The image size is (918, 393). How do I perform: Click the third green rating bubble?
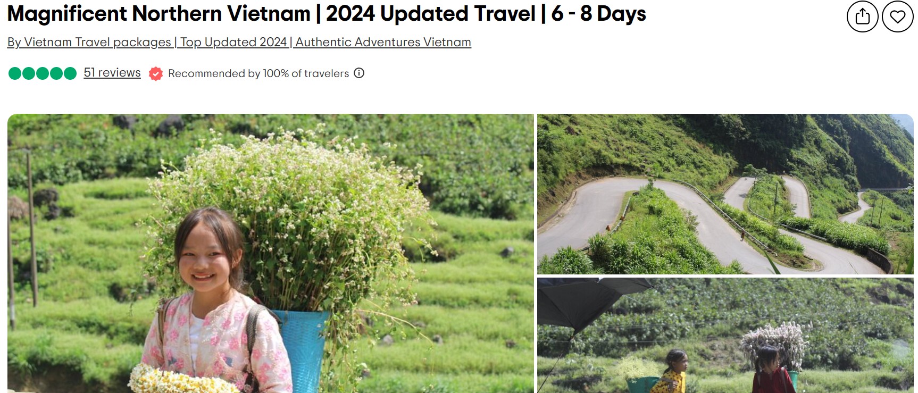(43, 73)
